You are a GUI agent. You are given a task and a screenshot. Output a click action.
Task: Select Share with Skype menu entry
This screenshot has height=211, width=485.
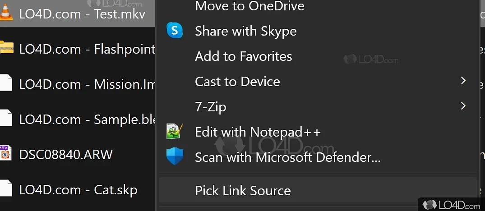(x=245, y=31)
